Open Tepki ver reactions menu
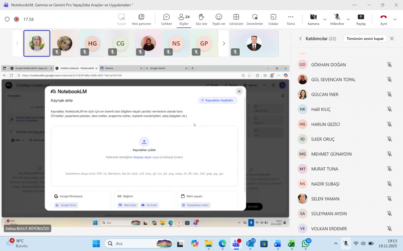 point(219,19)
